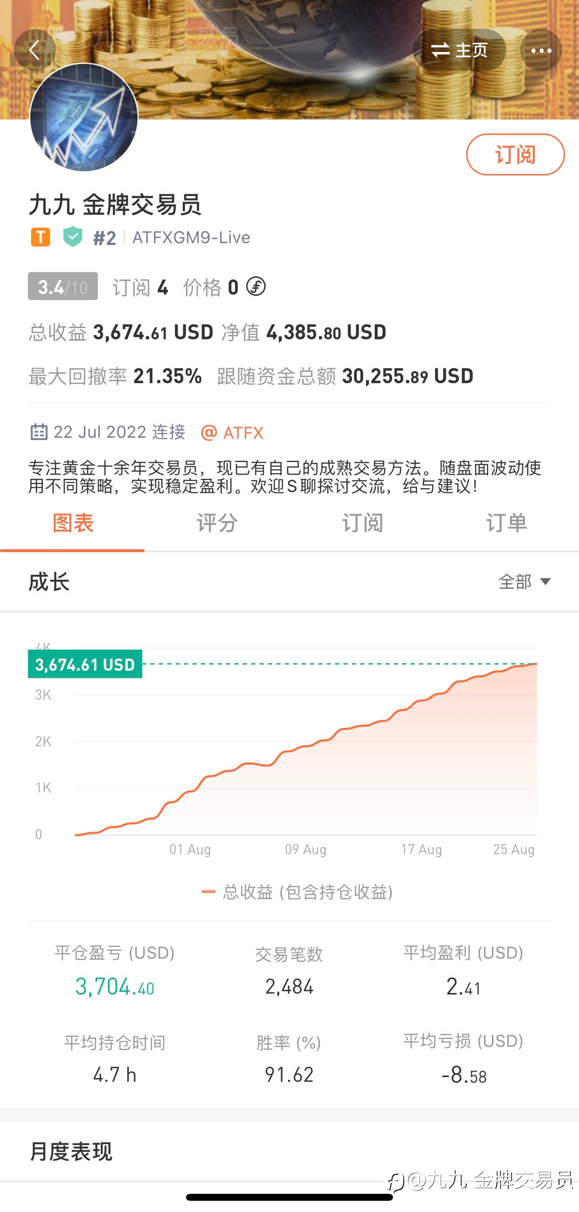Tap the calendar icon by connection date
The width and height of the screenshot is (579, 1212).
39,431
